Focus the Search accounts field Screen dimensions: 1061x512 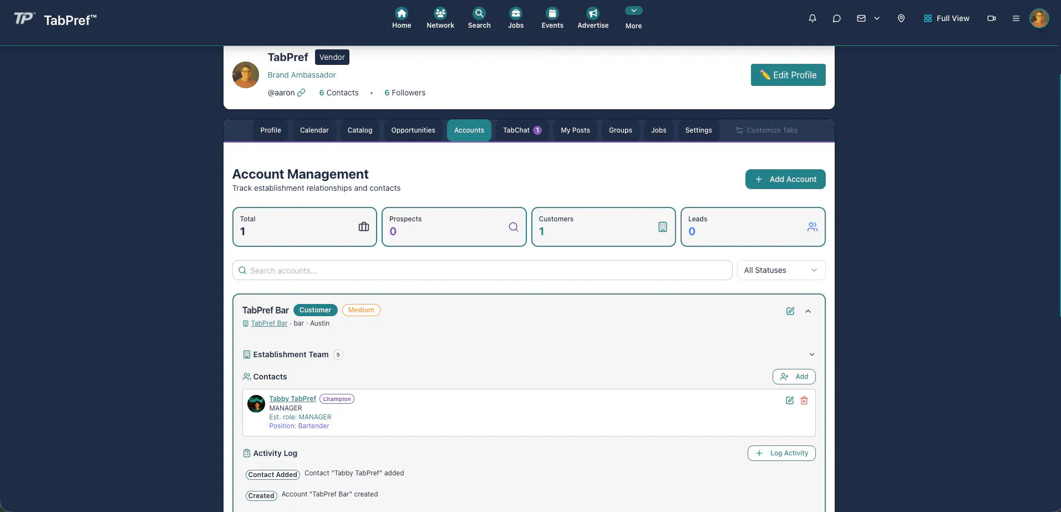[x=483, y=270]
